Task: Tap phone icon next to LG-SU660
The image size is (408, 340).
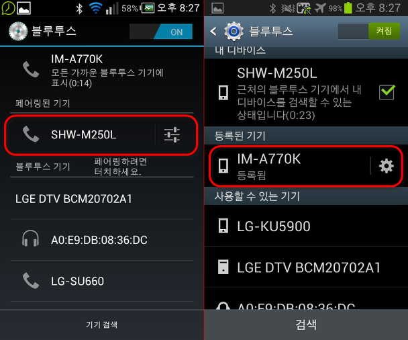Action: click(x=31, y=281)
